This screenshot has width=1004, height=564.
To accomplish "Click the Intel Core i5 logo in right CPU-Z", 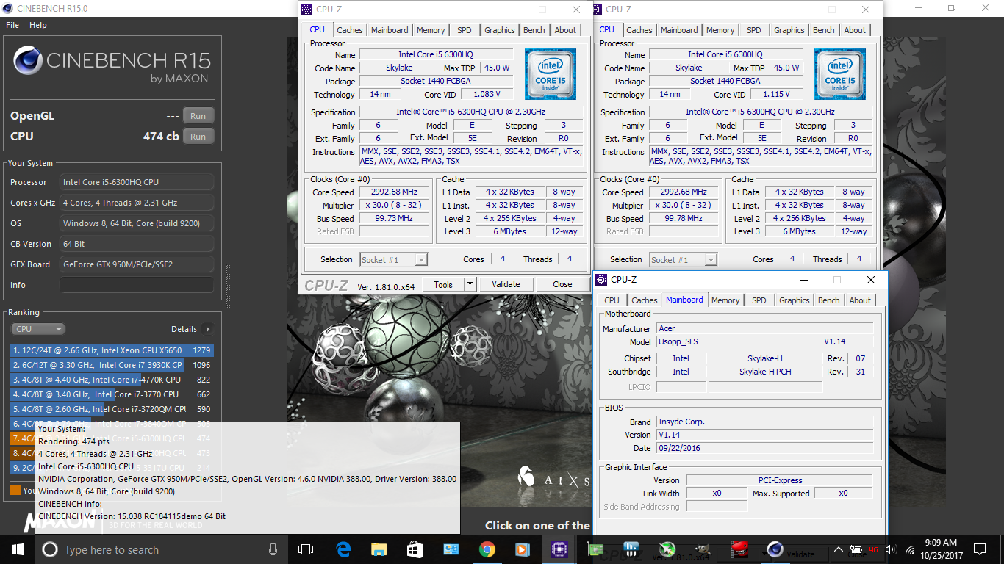I will pyautogui.click(x=840, y=74).
